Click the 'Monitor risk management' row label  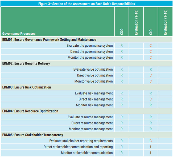(94, 105)
